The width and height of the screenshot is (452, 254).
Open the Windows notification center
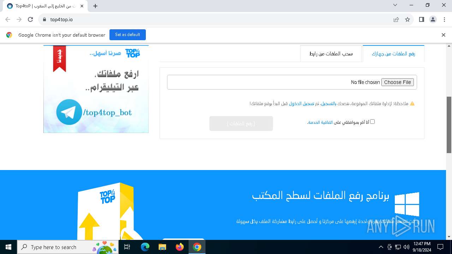[x=440, y=247]
